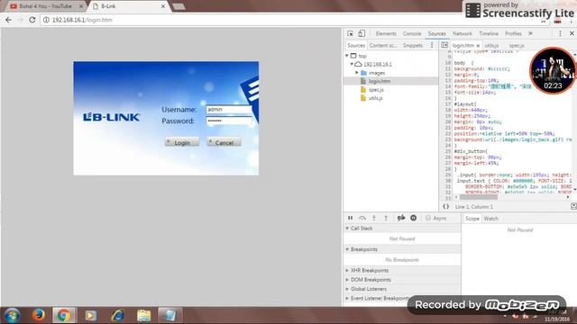Open the Profiles panel tab

click(513, 33)
